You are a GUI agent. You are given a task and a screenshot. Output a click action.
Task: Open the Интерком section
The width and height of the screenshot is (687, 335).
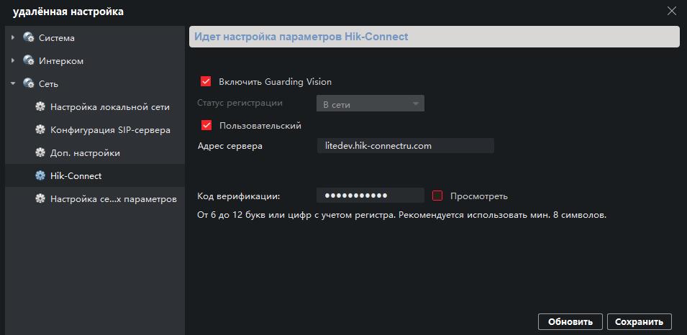pyautogui.click(x=61, y=61)
